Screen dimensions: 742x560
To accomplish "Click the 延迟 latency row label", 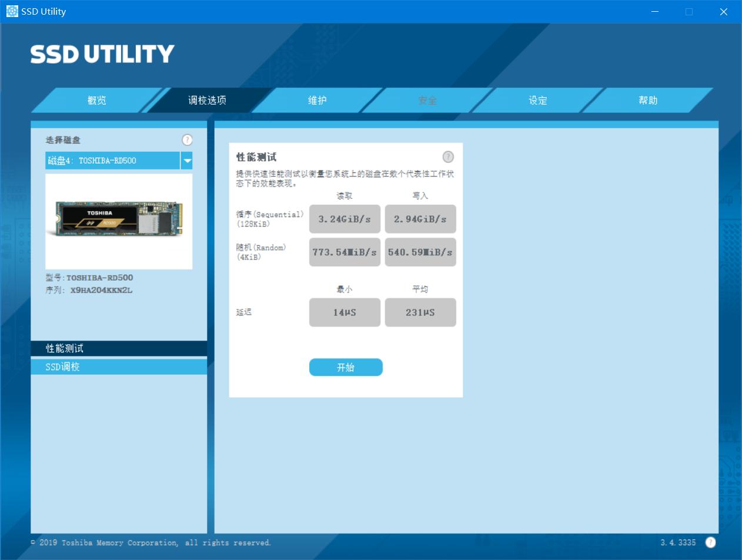I will tap(244, 312).
